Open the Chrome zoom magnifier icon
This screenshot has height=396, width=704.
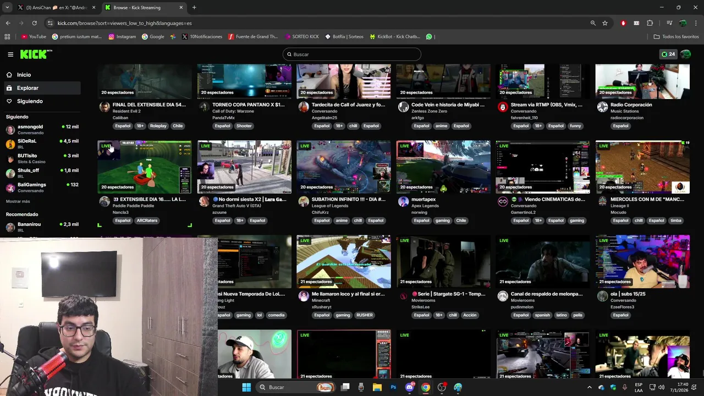coord(593,23)
